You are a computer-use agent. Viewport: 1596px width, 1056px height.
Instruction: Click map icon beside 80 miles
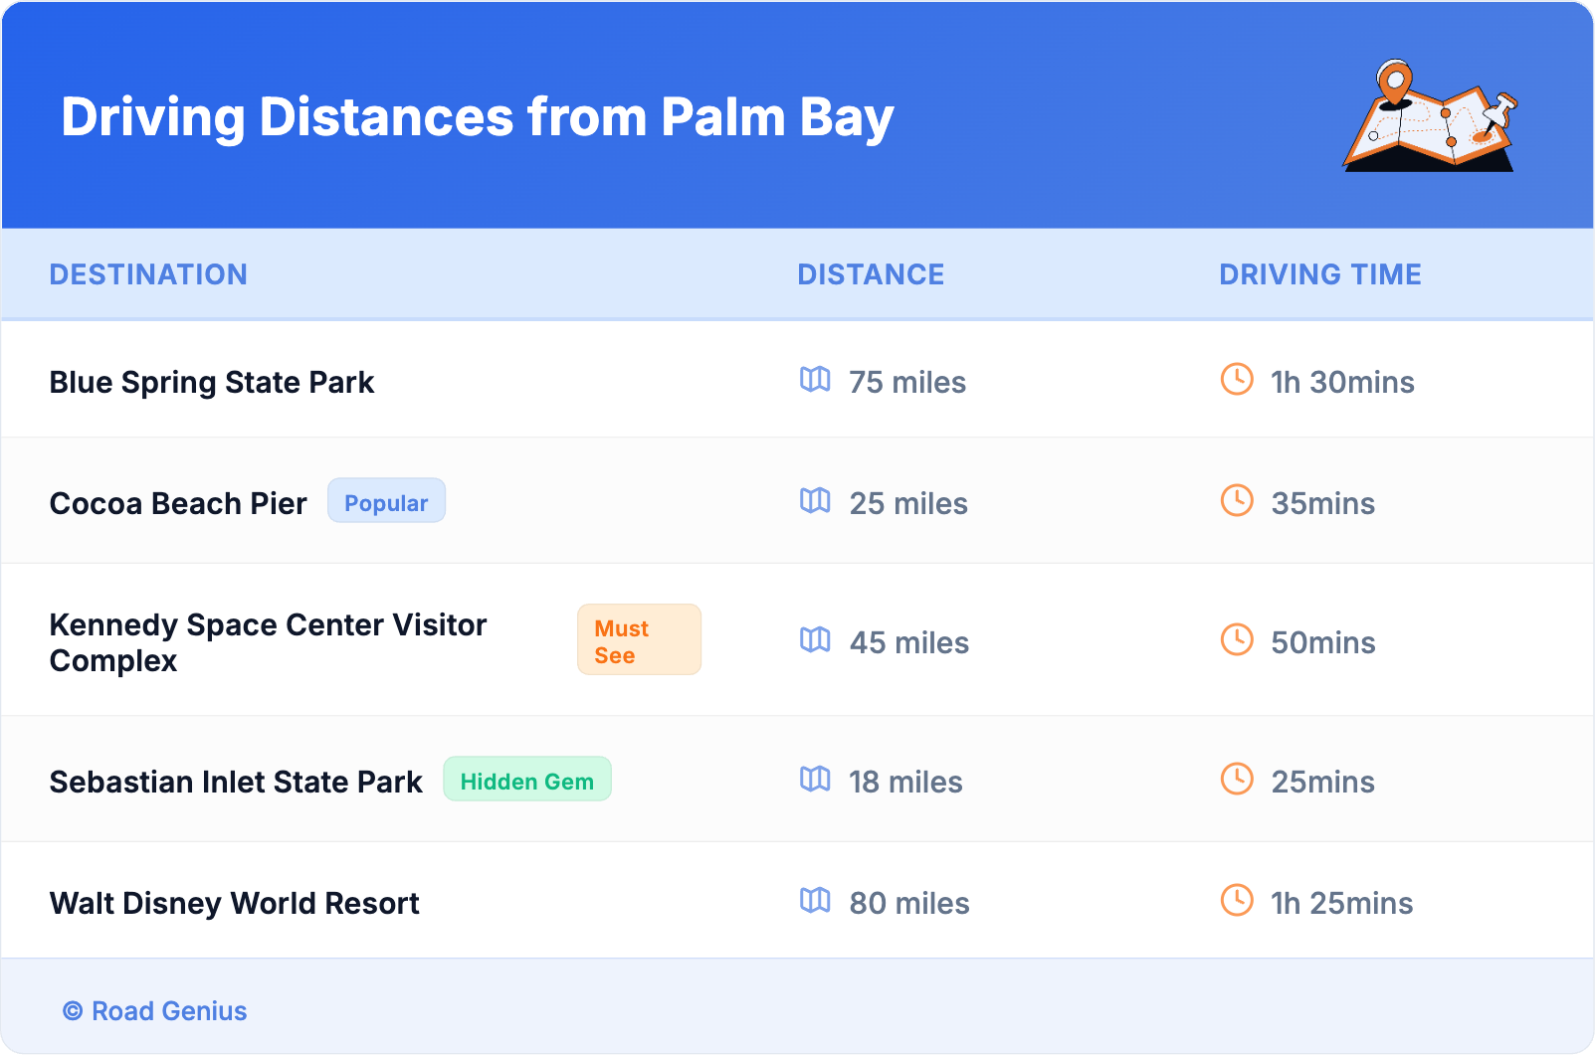815,901
